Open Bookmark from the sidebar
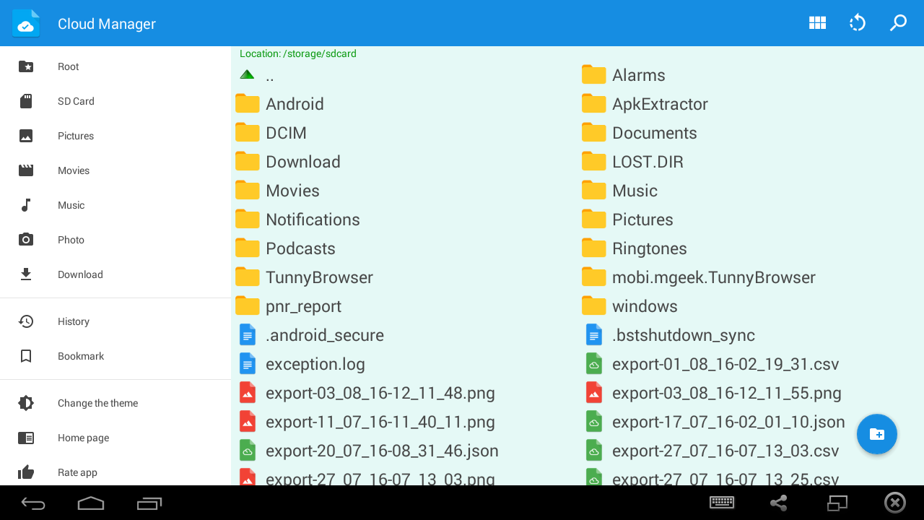 [x=80, y=356]
